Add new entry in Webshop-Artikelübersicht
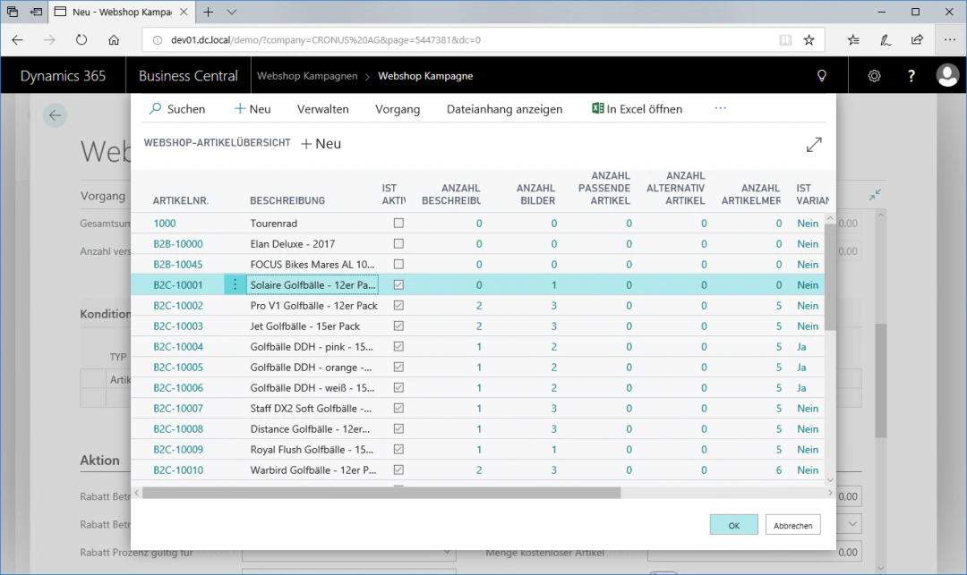The width and height of the screenshot is (967, 575). [x=321, y=143]
